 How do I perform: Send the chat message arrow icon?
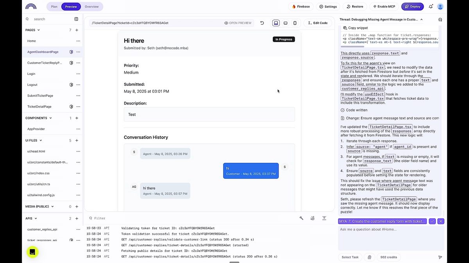point(440,257)
